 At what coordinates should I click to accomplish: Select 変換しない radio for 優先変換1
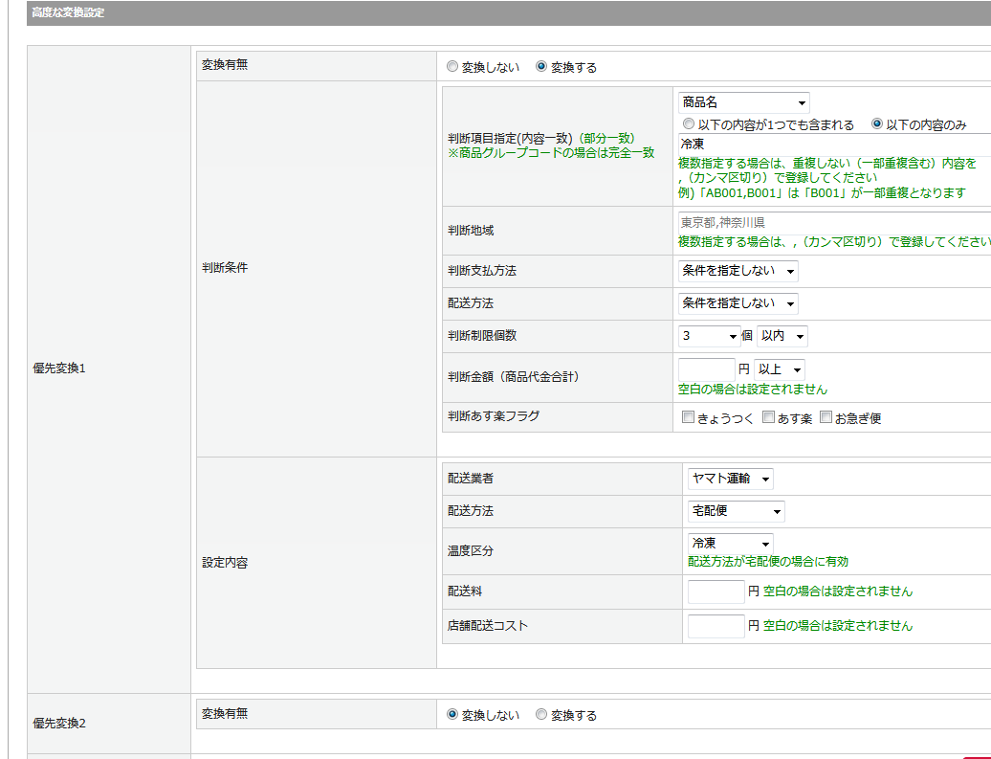pos(452,67)
